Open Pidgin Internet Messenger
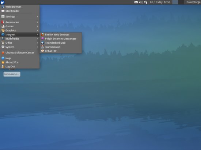 pos(61,39)
